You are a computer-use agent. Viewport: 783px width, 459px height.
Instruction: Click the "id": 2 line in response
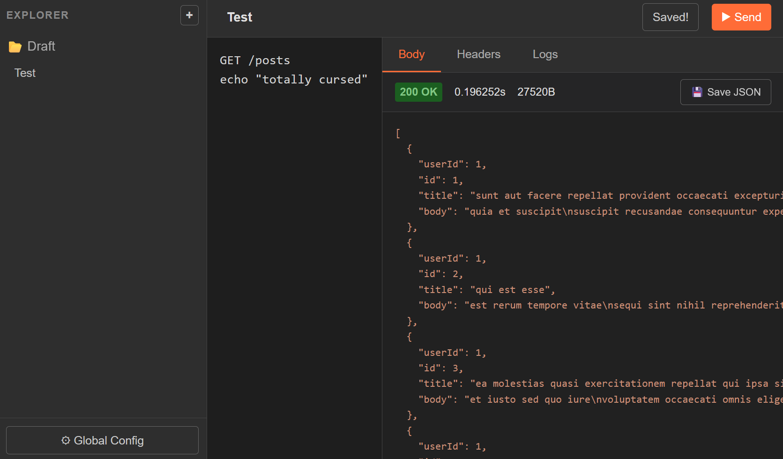(440, 274)
